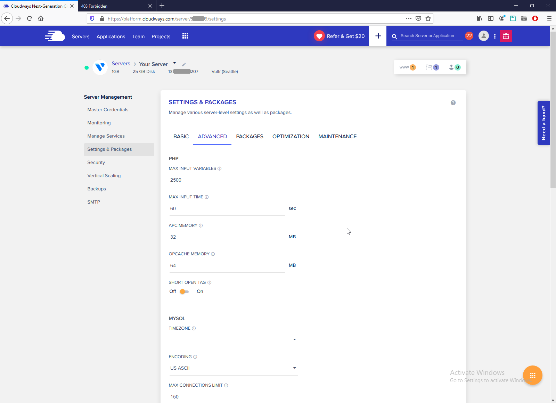Open the three-dot more options menu
Screen dimensions: 556x403
point(495,36)
